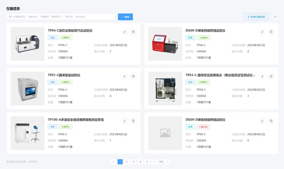Image resolution: width=284 pixels, height=169 pixels.
Task: Click the 校准 tag on TP03-C card
Action: pos(190,82)
